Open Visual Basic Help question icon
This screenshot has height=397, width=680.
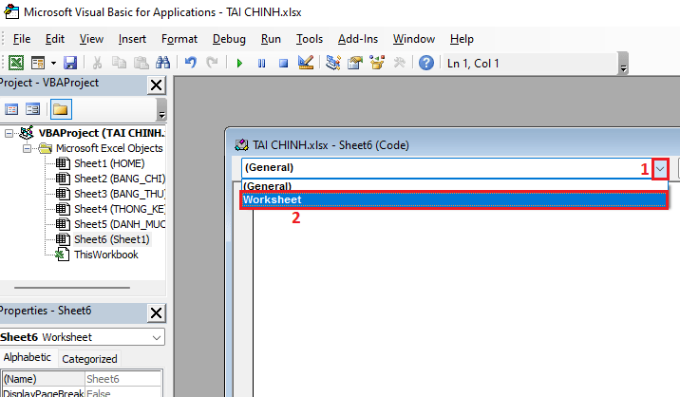426,63
